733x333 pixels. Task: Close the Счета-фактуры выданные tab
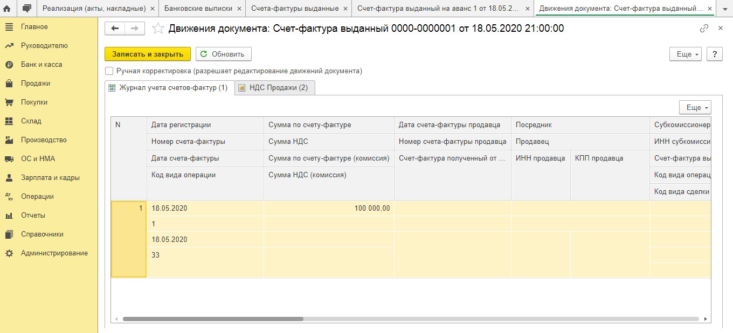(345, 9)
